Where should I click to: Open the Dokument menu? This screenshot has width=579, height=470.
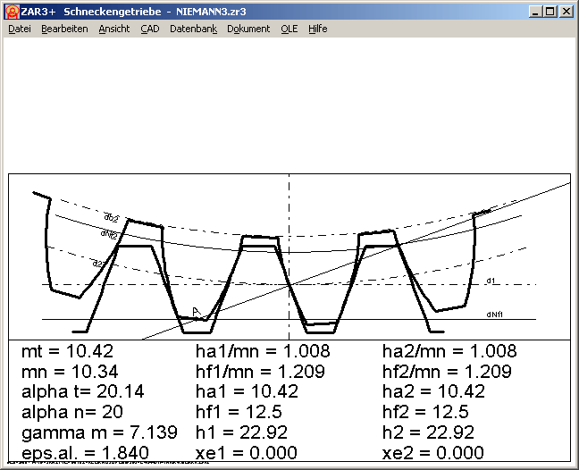pos(248,29)
